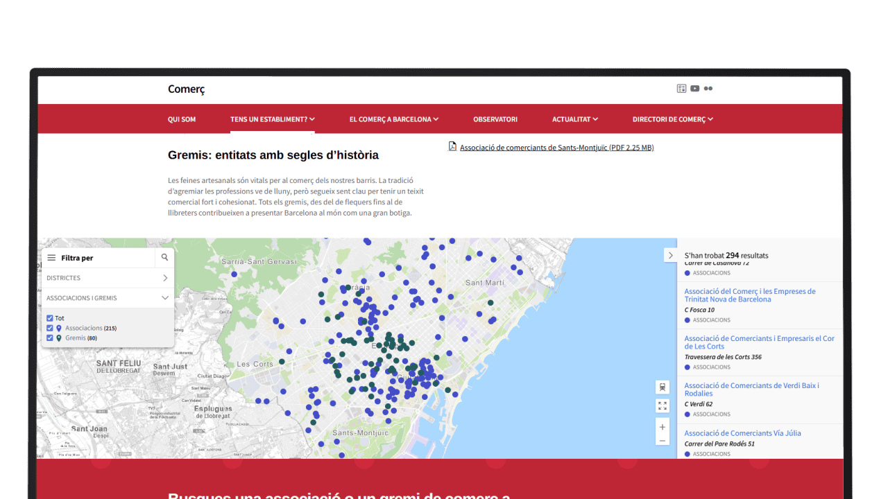Open the newsletter icon in header
Image resolution: width=888 pixels, height=499 pixels.
pos(681,89)
